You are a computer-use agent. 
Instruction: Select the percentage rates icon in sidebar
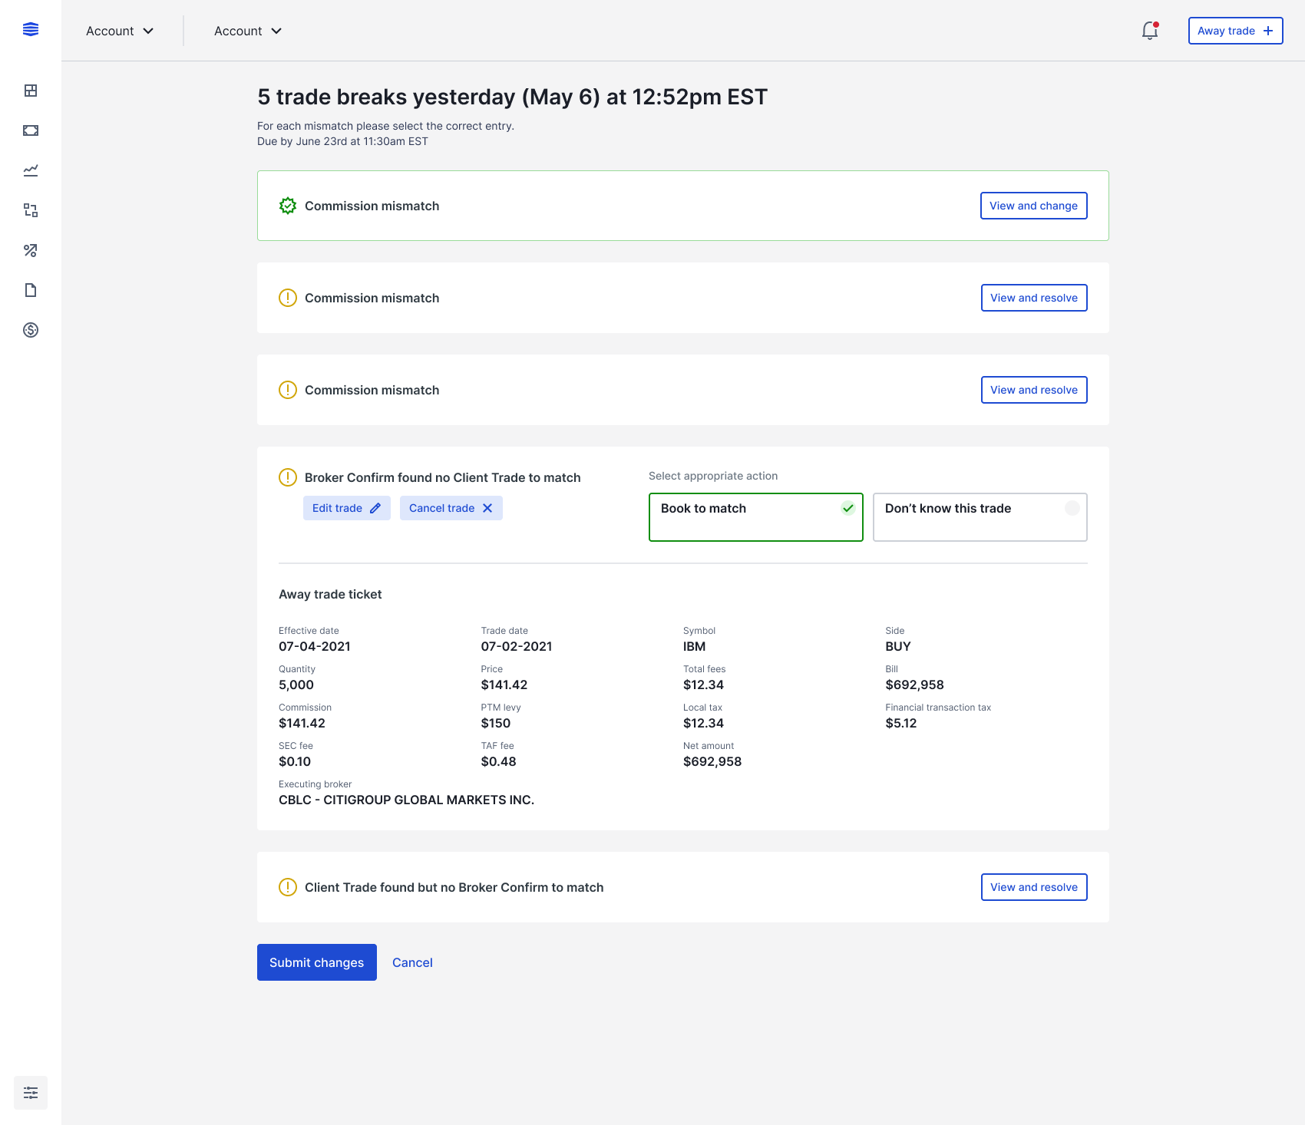pos(31,250)
